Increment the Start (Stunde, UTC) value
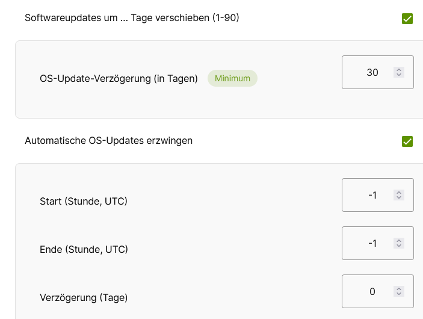 [399, 193]
